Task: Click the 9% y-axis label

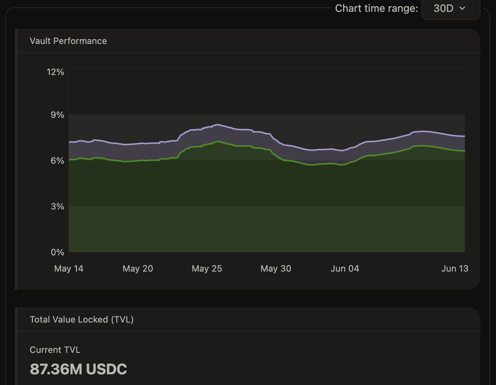Action: click(x=57, y=115)
